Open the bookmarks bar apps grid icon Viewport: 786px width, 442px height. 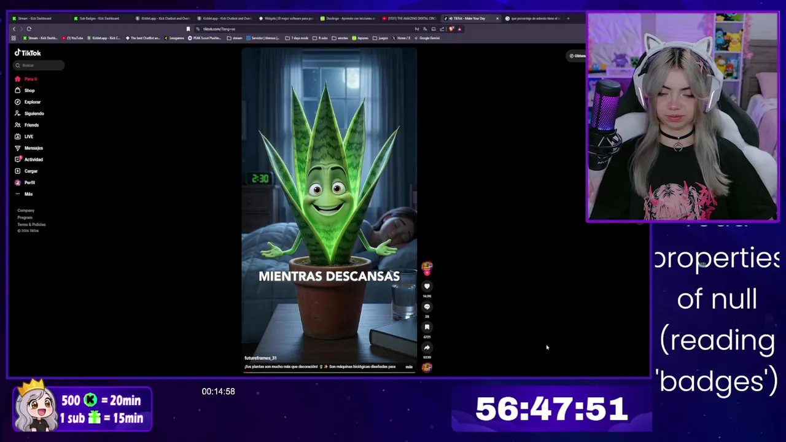coord(14,38)
